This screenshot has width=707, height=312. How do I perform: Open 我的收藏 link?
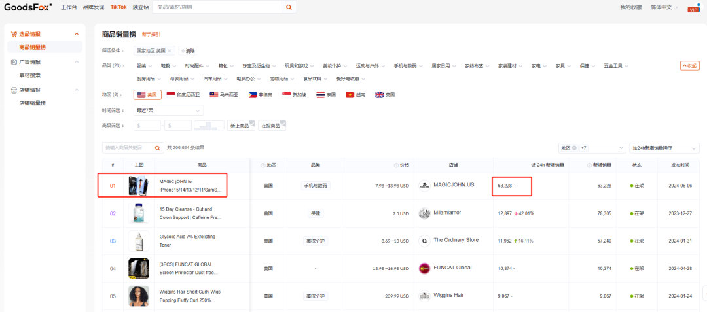tap(631, 7)
